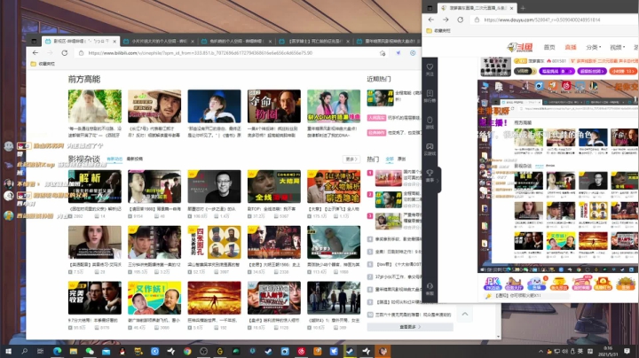The height and width of the screenshot is (358, 639).
Task: Switch to the third bilibili browser tab
Action: pos(237,41)
